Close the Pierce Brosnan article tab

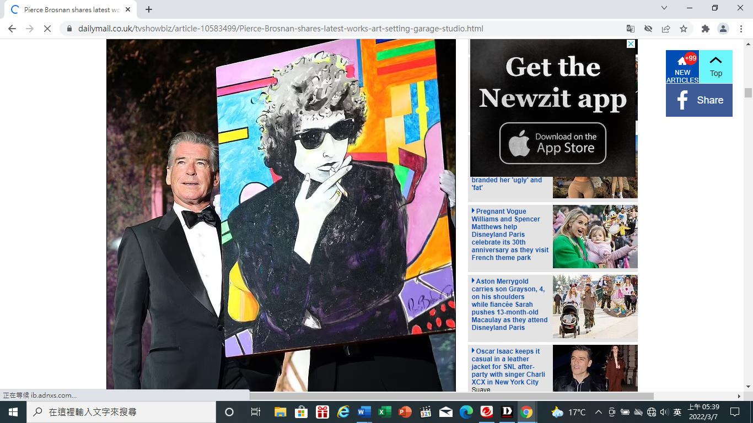click(x=127, y=9)
